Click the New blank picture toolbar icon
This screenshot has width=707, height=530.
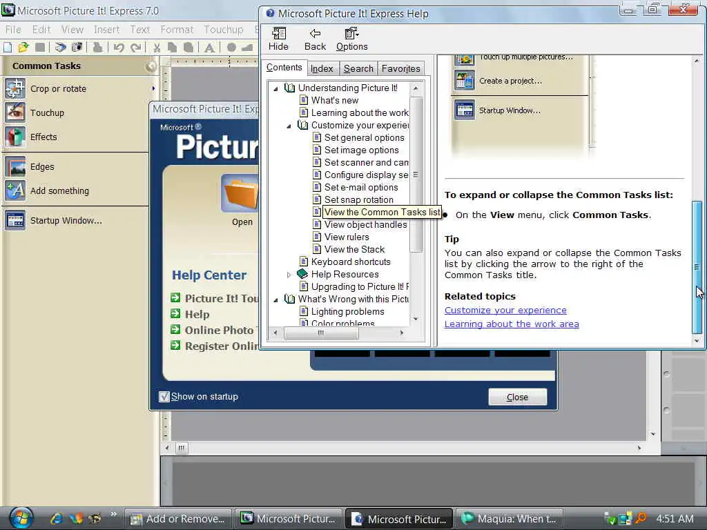pos(7,47)
